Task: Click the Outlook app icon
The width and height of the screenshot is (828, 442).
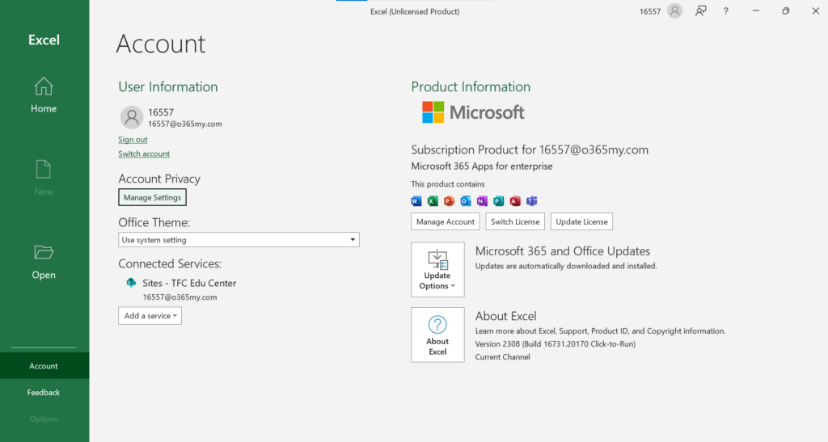Action: click(x=465, y=201)
